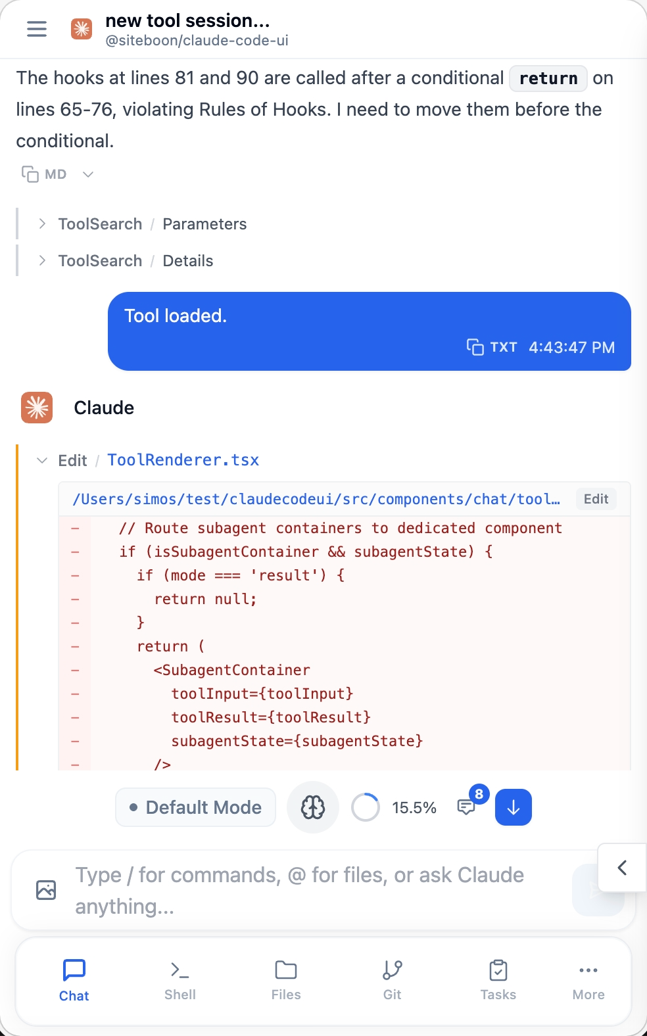
Task: Open the ToolRenderer.tsx file link
Action: [183, 459]
